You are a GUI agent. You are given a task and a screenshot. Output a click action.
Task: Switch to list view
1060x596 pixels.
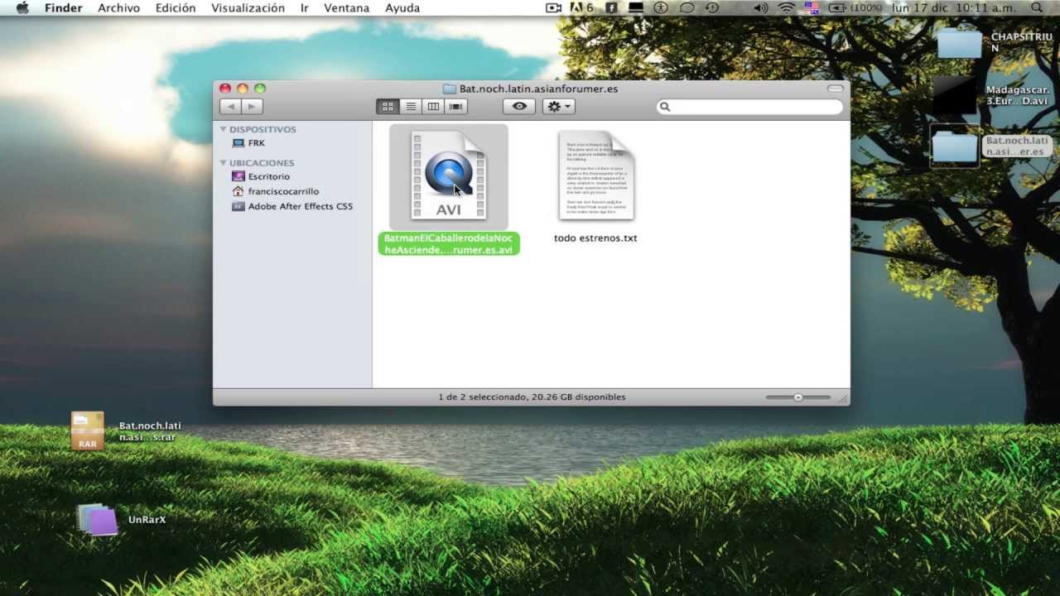tap(411, 106)
